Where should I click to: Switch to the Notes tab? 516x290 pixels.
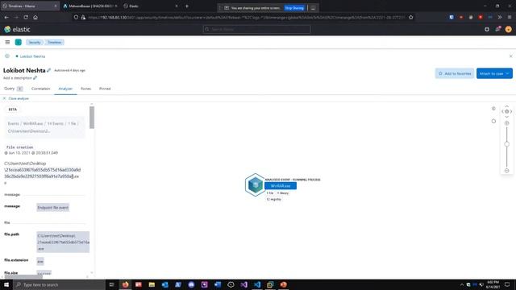(x=85, y=89)
